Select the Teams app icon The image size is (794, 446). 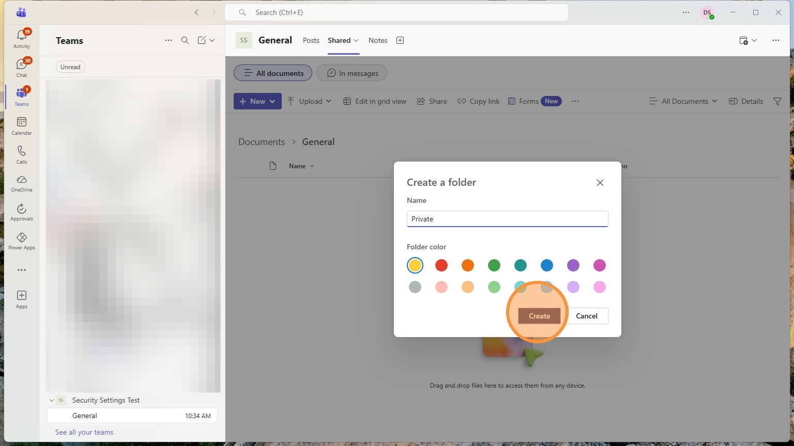click(x=22, y=97)
